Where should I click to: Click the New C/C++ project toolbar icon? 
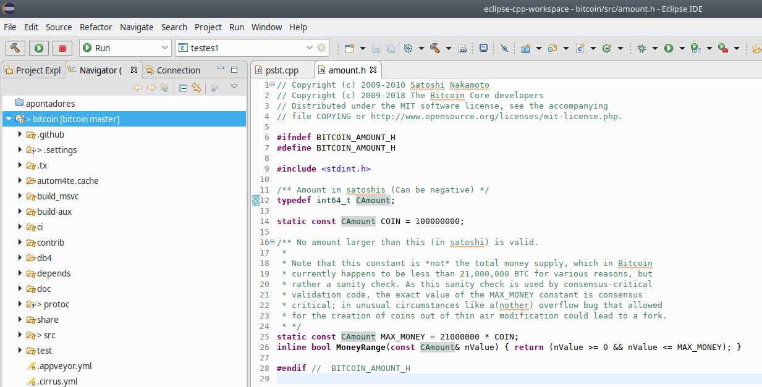pyautogui.click(x=525, y=48)
